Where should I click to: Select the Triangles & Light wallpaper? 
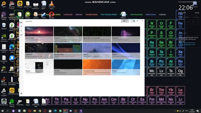[97, 67]
